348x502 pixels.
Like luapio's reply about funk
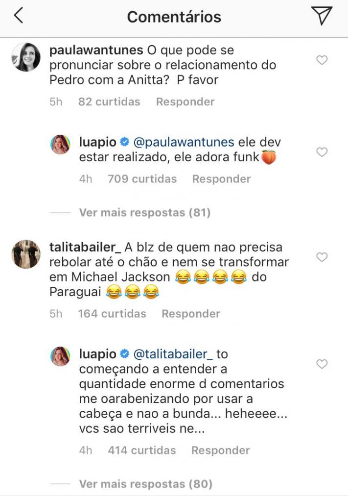click(x=322, y=152)
